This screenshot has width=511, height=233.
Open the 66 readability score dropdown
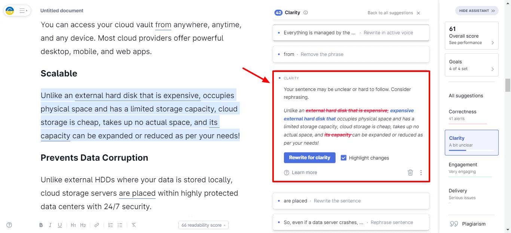coord(204,225)
